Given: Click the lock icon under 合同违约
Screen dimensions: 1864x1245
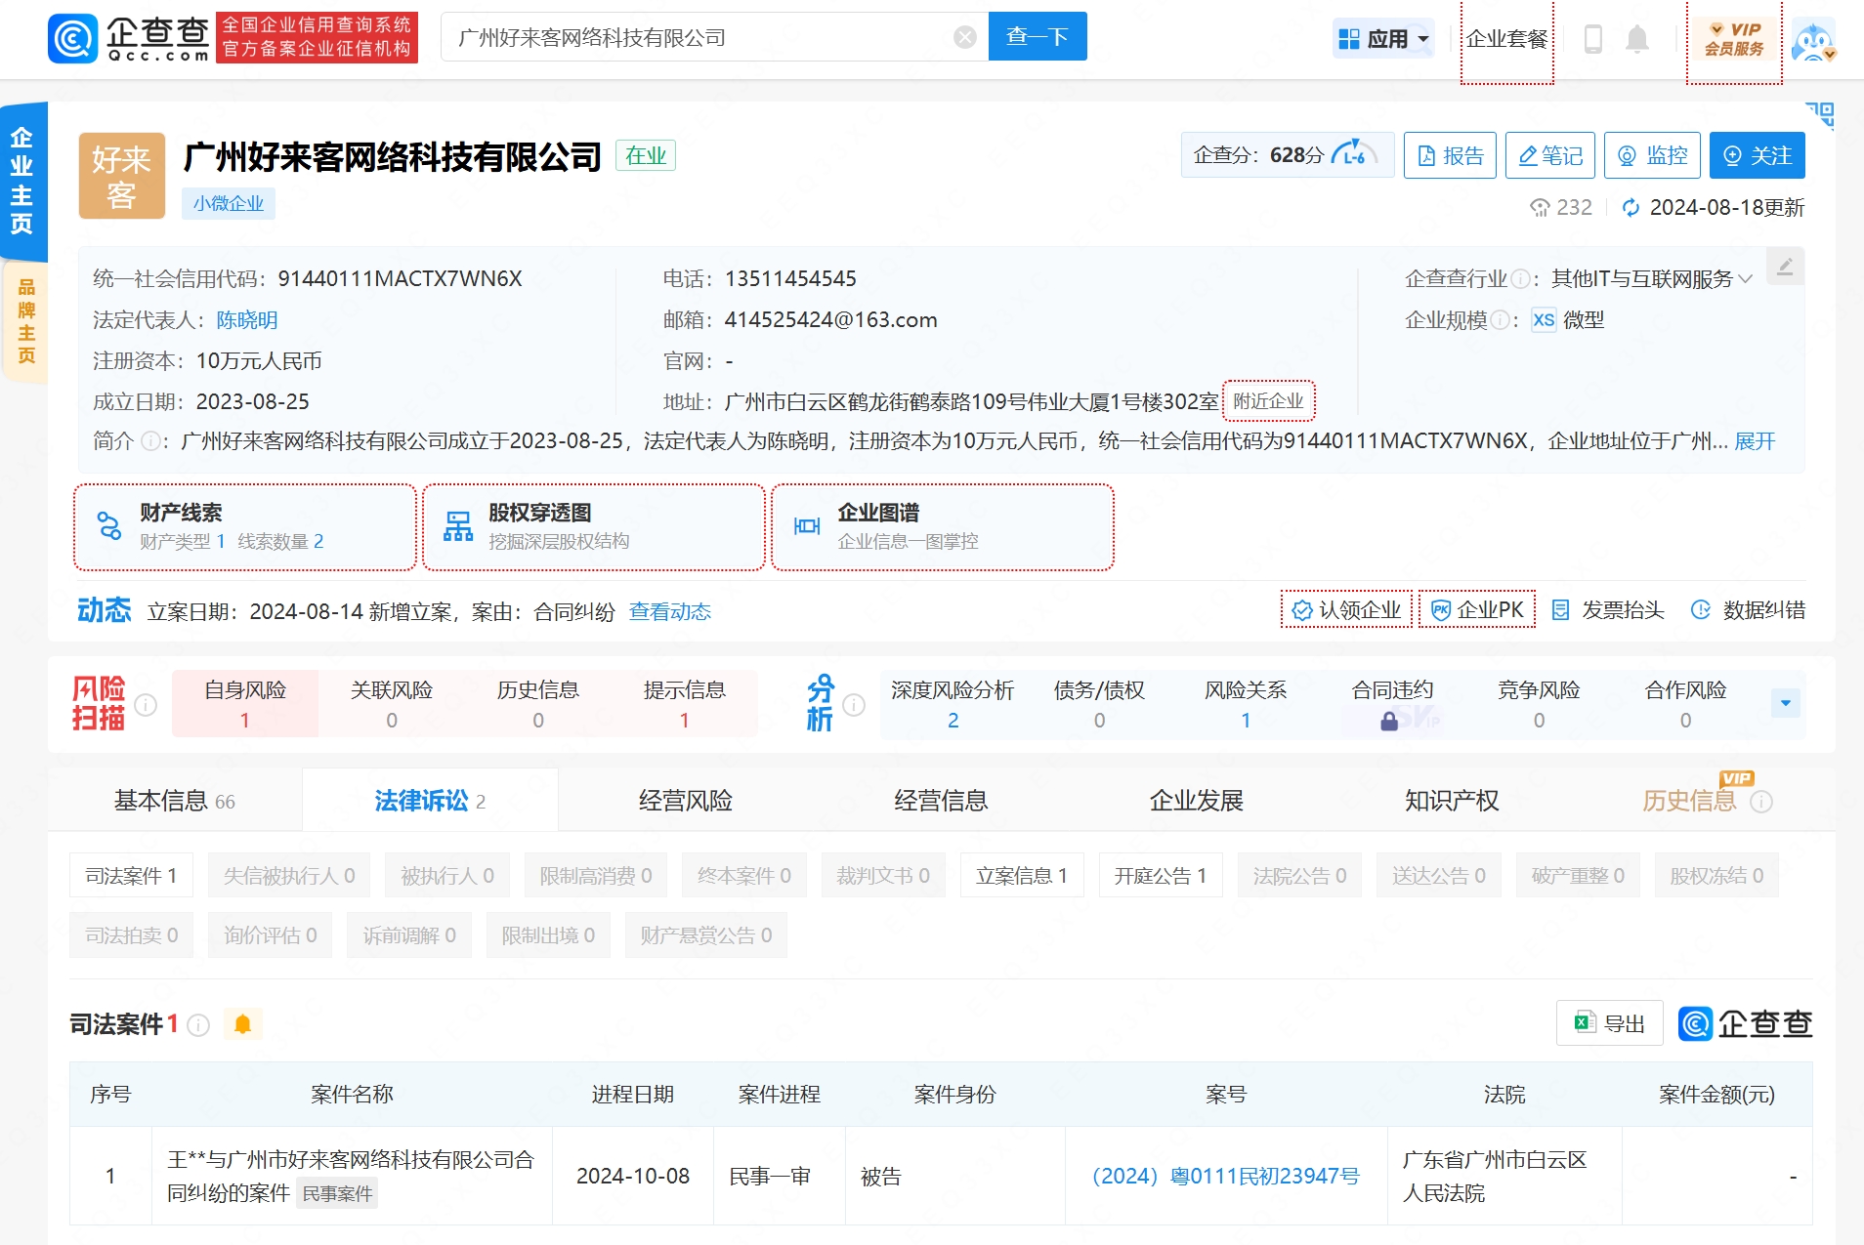Looking at the screenshot, I should point(1389,722).
